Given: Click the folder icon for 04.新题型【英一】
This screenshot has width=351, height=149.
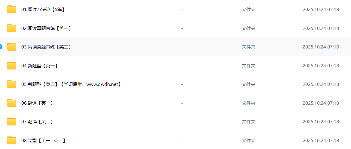Looking at the screenshot, I should [12, 66].
